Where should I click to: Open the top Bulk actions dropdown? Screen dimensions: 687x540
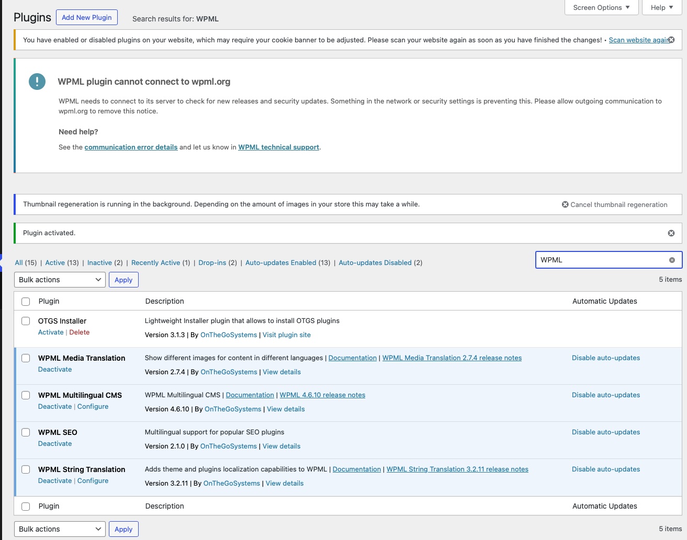(x=60, y=280)
